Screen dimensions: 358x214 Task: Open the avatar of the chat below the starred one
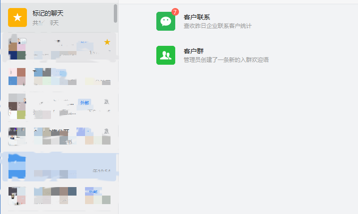[17, 77]
